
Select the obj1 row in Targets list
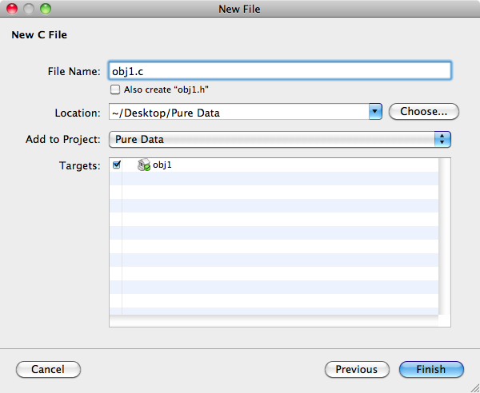(274, 165)
